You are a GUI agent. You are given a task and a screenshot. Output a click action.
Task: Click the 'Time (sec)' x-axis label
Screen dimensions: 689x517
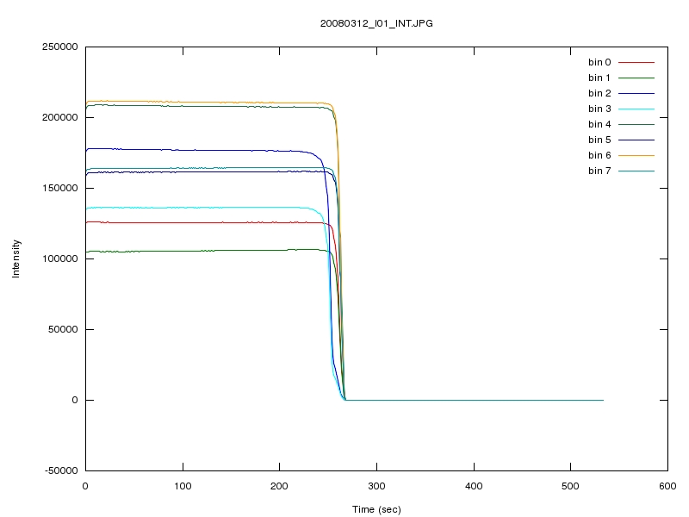376,509
